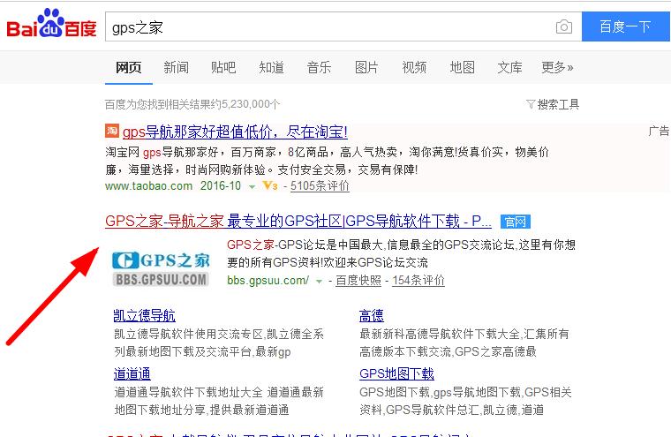Click the Baidu logo
671x437 pixels.
point(51,24)
